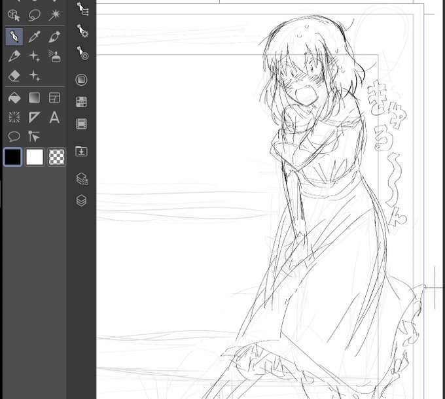Image resolution: width=445 pixels, height=399 pixels.
Task: Select the Brush tool
Action: coord(54,37)
